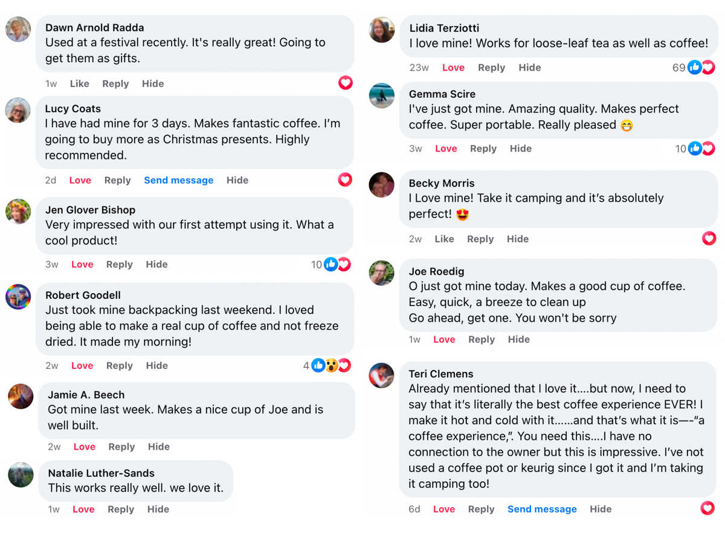Click heart reaction on Dawn Arnold Radda's comment

(x=346, y=83)
